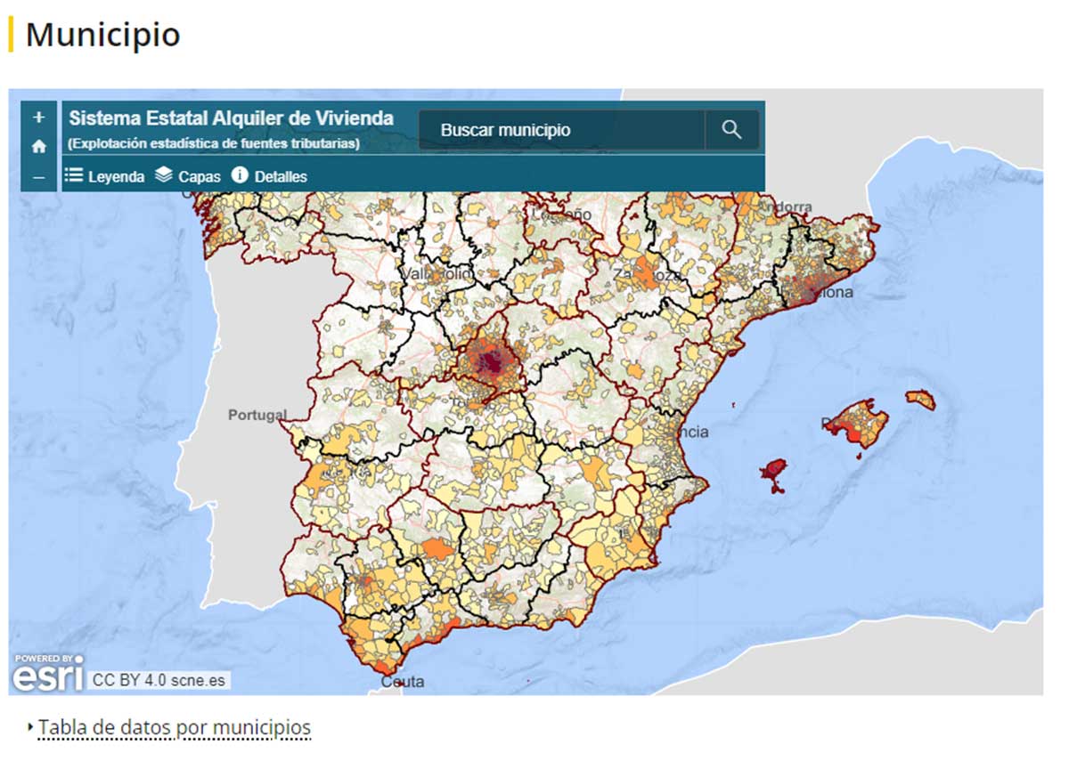Image resolution: width=1069 pixels, height=761 pixels.
Task: Click the esri logo
Action: (x=49, y=674)
